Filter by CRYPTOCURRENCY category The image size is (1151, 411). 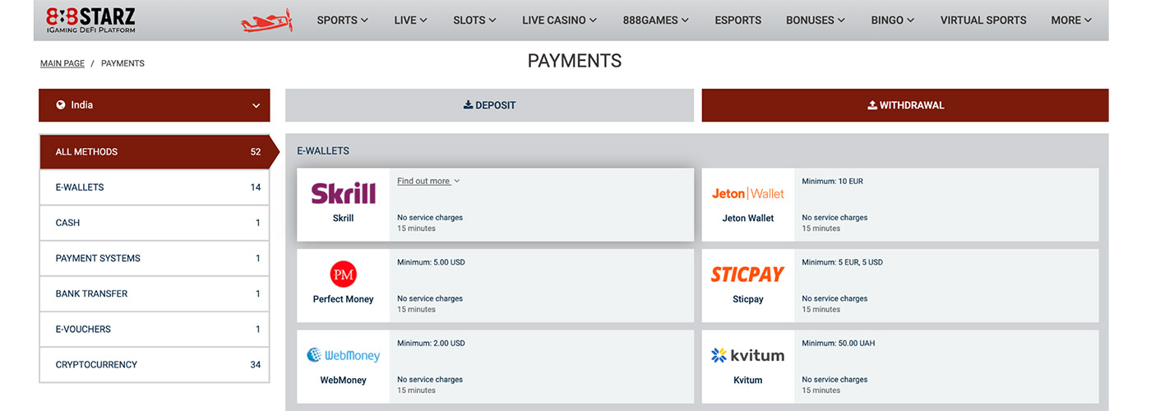[x=155, y=364]
